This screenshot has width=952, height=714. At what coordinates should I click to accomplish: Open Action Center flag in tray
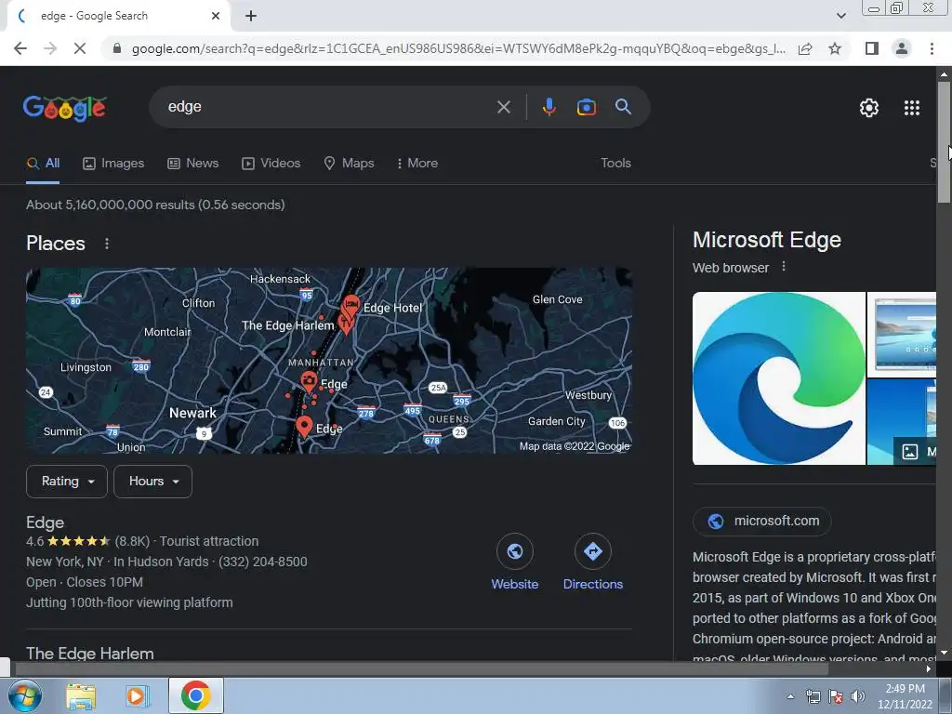click(x=836, y=696)
